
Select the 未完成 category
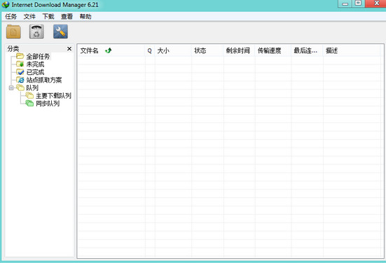tap(35, 64)
